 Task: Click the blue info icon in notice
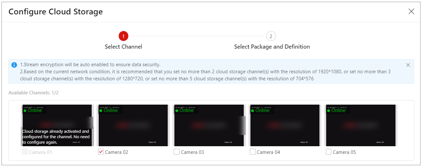[x=14, y=65]
